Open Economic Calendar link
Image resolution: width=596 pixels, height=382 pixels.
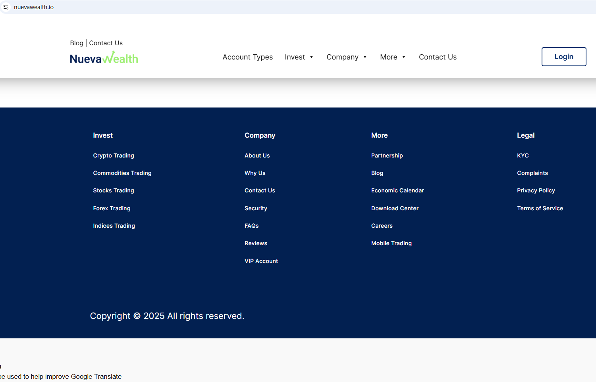click(x=397, y=190)
